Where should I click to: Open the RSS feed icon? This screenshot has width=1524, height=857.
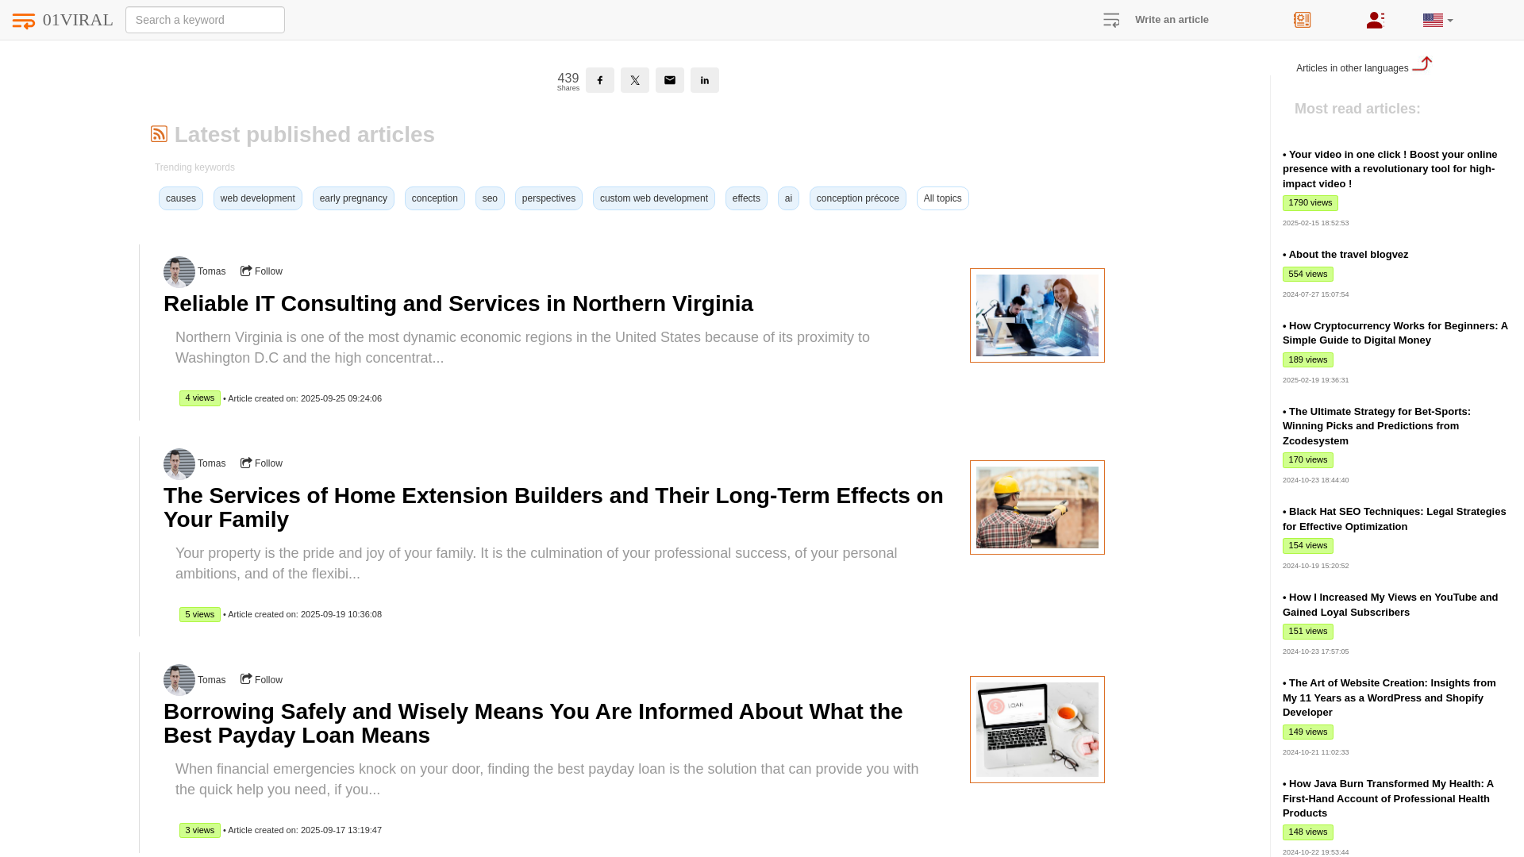(x=159, y=134)
